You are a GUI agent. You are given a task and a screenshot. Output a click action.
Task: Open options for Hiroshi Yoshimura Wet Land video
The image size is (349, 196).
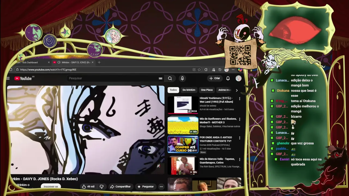pyautogui.click(x=240, y=99)
